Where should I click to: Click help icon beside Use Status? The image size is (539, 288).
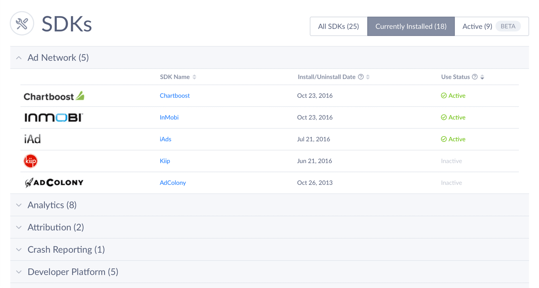coord(475,77)
